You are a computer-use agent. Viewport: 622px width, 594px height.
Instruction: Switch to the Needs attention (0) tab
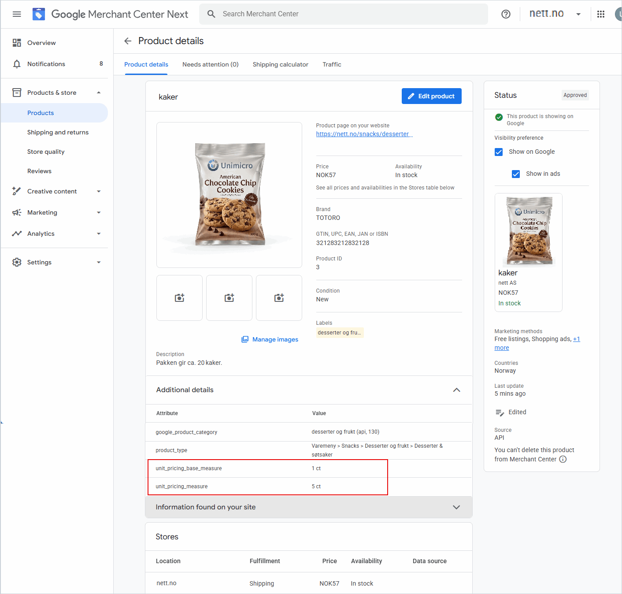pyautogui.click(x=211, y=64)
